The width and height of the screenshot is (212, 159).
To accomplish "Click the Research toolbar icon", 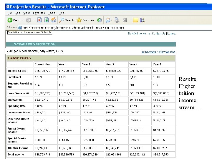I will (x=142, y=20).
